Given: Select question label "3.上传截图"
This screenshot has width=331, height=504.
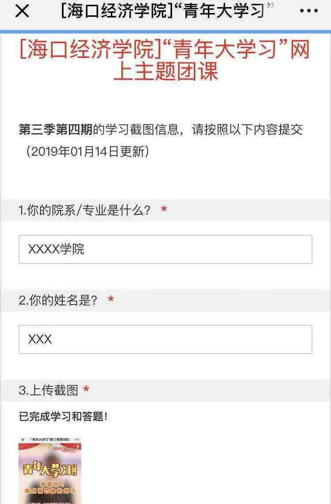Looking at the screenshot, I should pyautogui.click(x=49, y=390).
